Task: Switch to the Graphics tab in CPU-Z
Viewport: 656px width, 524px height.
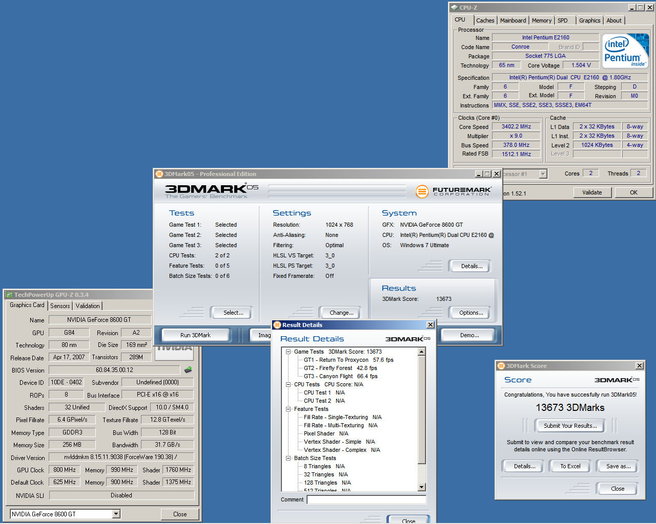Action: click(590, 20)
